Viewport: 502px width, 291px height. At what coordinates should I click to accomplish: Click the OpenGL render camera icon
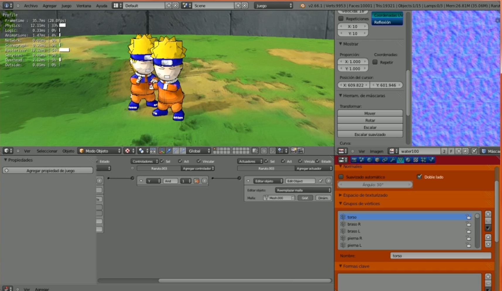(x=293, y=151)
